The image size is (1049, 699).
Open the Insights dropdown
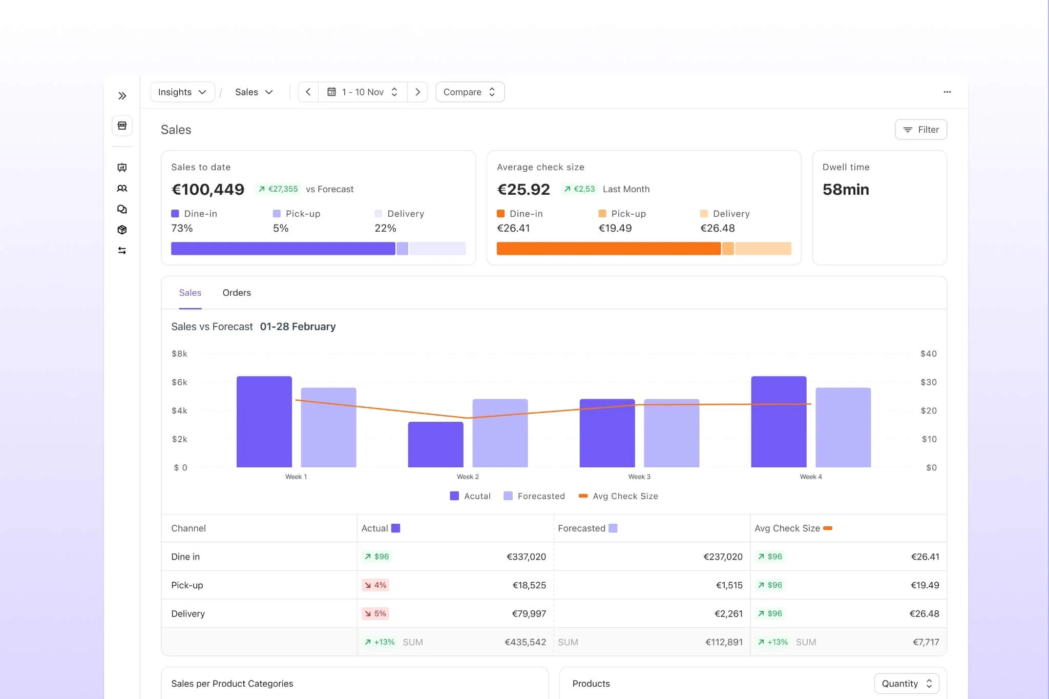coord(182,92)
